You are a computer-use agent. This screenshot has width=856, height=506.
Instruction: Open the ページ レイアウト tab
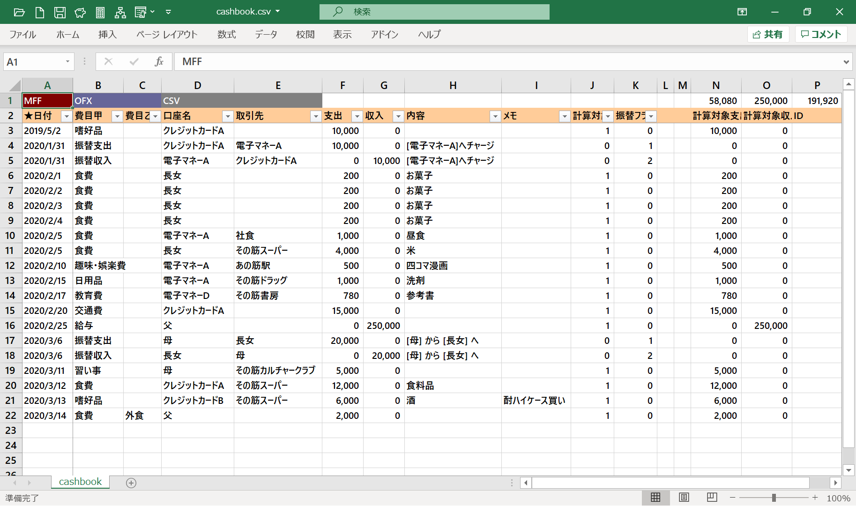click(167, 34)
